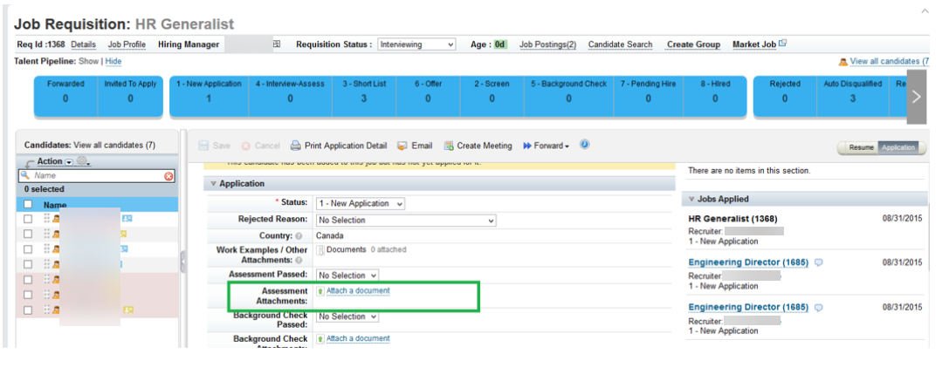
Task: Click the Email button label
Action: click(422, 146)
